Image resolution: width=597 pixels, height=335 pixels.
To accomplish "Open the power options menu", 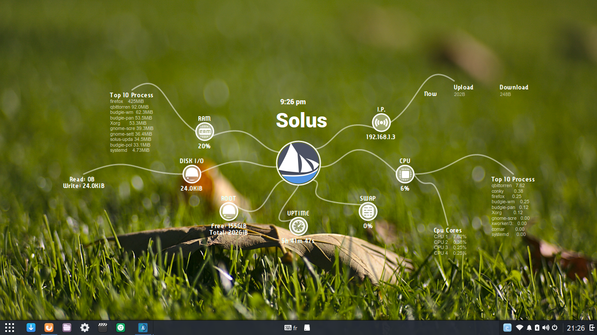I will [x=555, y=327].
